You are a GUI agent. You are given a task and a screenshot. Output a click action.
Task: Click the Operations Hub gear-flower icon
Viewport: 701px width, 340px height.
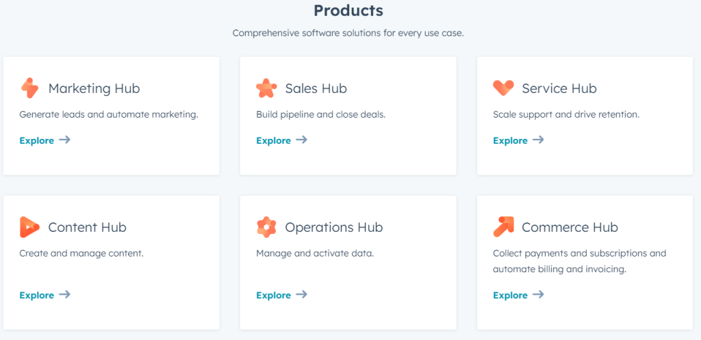click(266, 227)
